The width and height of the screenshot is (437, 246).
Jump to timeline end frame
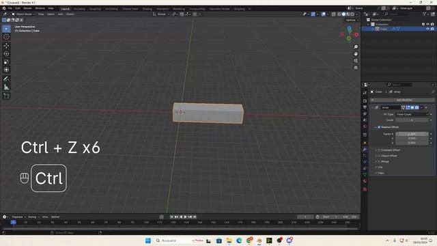(195, 217)
